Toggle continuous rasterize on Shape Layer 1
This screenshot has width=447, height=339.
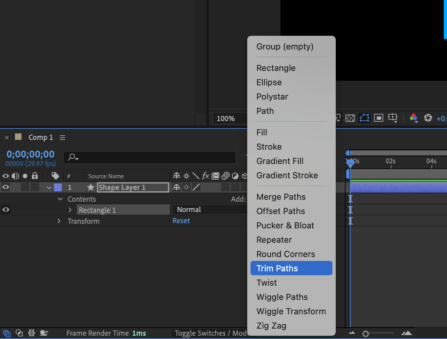pyautogui.click(x=186, y=187)
